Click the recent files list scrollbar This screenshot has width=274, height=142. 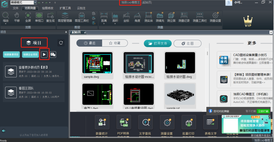[x=208, y=53]
